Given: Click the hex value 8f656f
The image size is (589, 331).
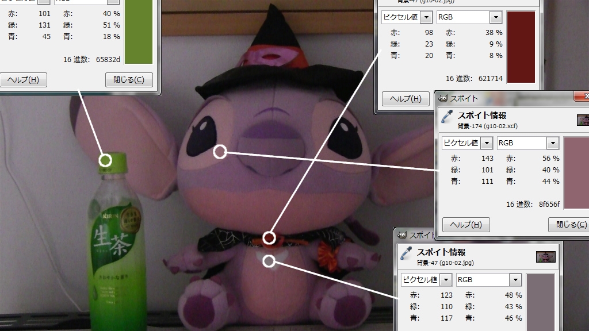Looking at the screenshot, I should point(549,205).
